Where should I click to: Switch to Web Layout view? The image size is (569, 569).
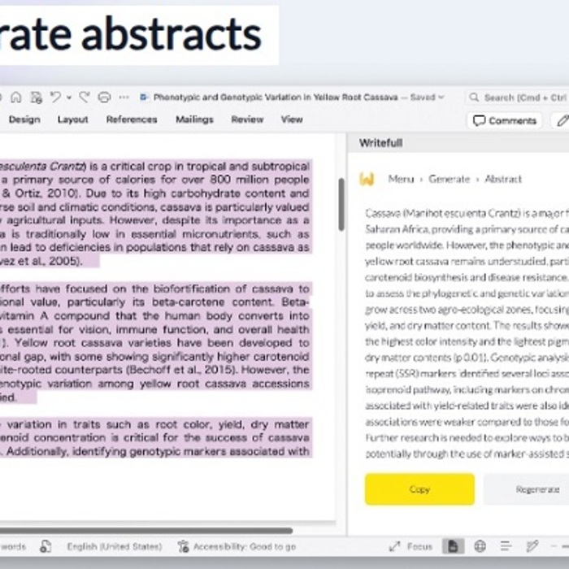click(x=480, y=546)
